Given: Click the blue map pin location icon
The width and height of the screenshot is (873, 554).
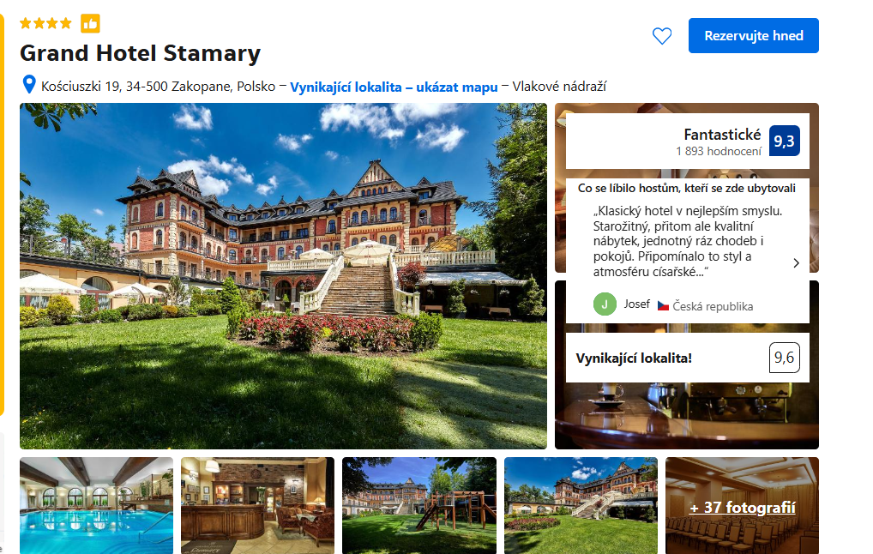Looking at the screenshot, I should click(x=29, y=85).
